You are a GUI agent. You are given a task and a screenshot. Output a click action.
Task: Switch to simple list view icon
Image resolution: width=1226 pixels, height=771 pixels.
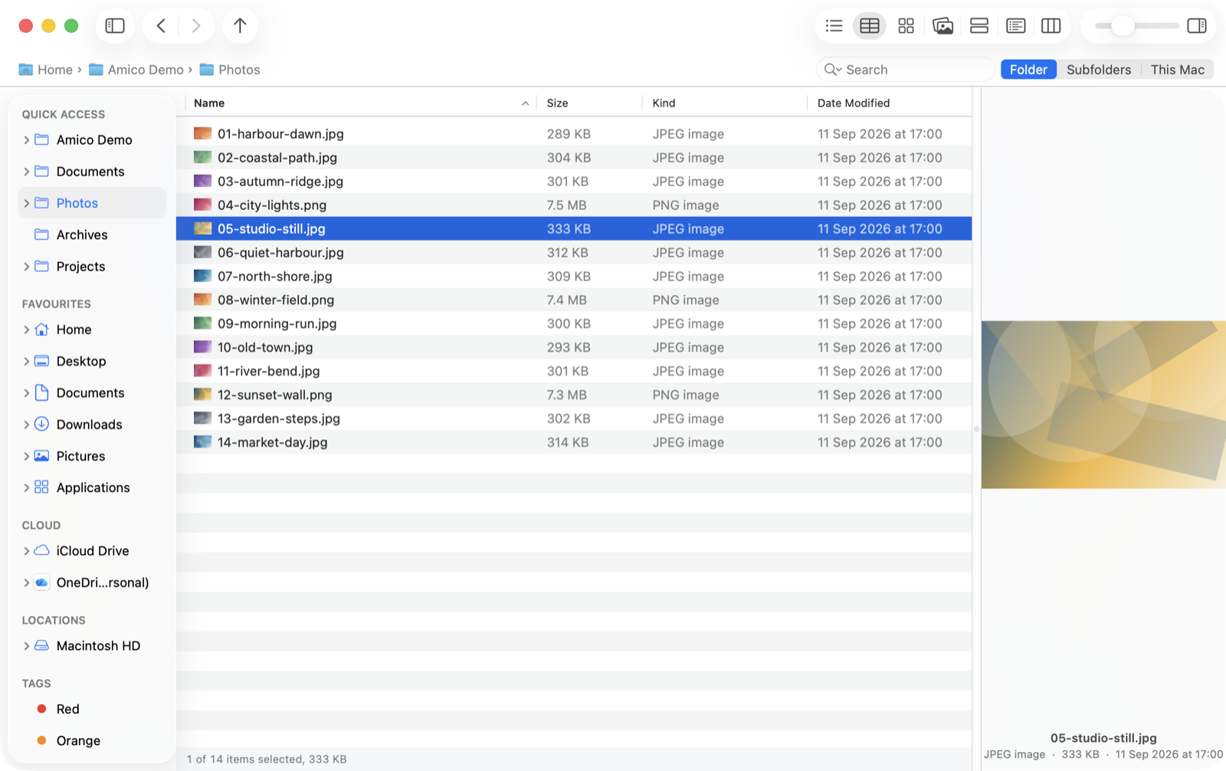click(x=834, y=26)
